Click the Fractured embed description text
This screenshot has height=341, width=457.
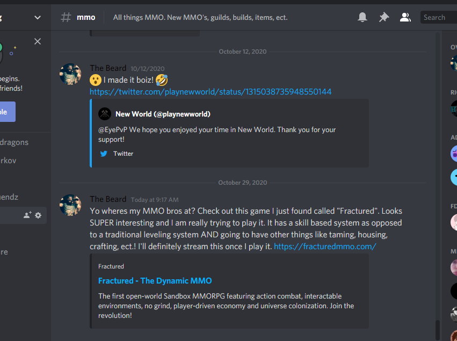tap(226, 306)
